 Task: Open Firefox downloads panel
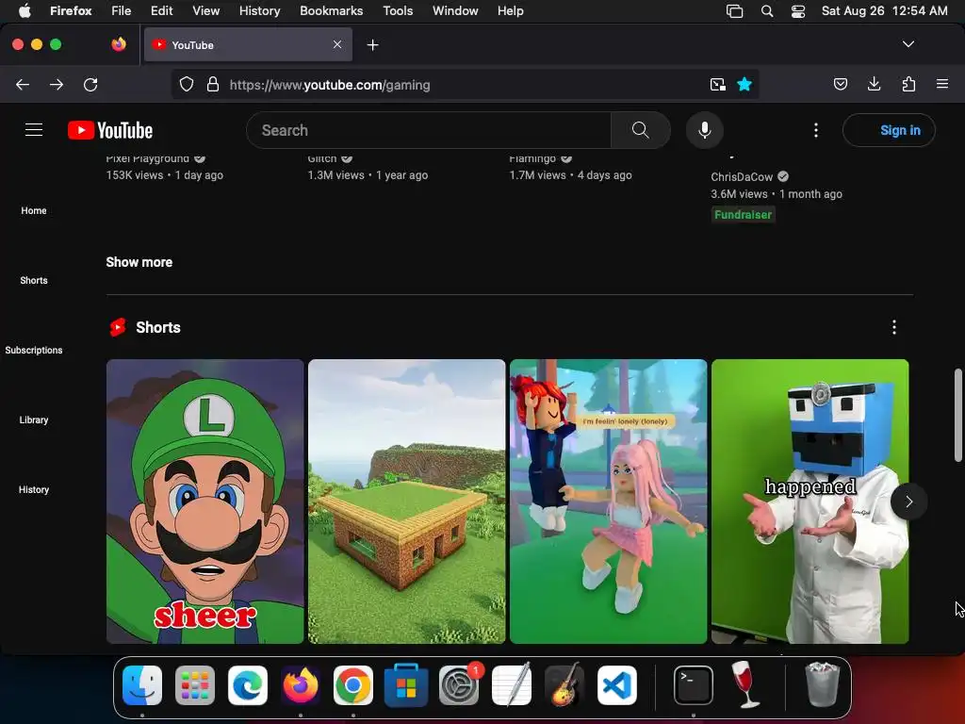pyautogui.click(x=874, y=84)
